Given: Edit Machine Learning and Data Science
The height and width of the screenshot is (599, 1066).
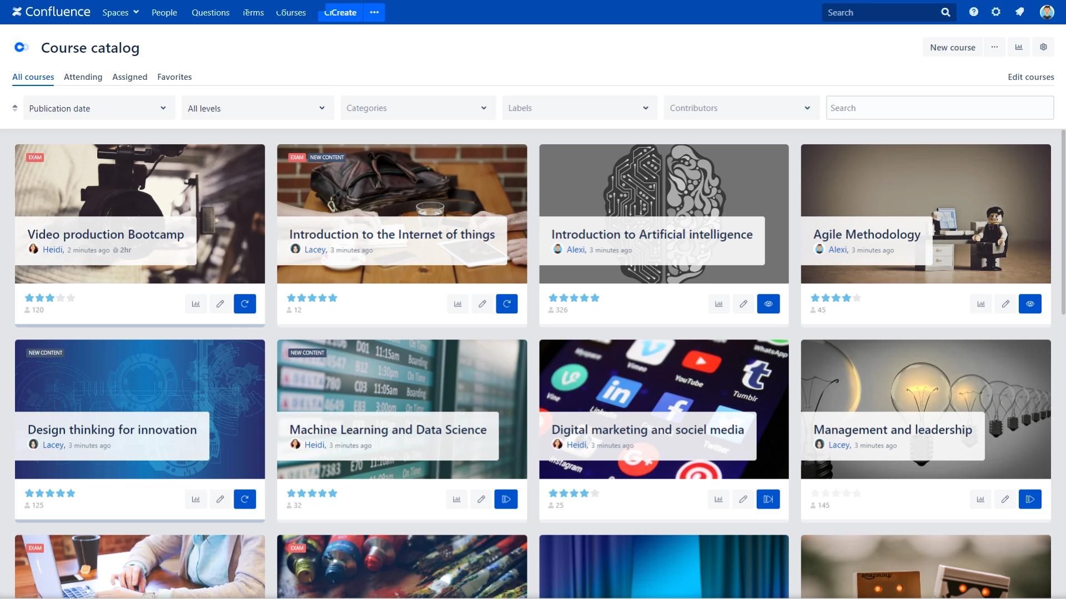Looking at the screenshot, I should [481, 499].
